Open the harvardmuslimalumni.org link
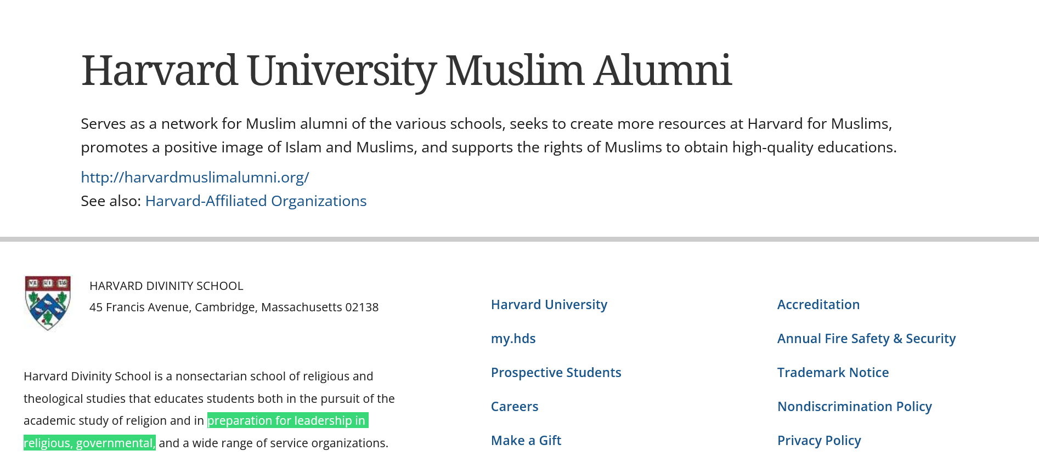This screenshot has width=1039, height=456. coord(195,178)
